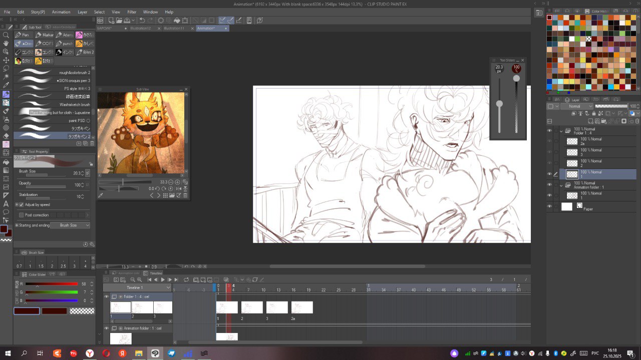The image size is (641, 360).
Task: Select the Eraser tool
Action: click(x=6, y=136)
